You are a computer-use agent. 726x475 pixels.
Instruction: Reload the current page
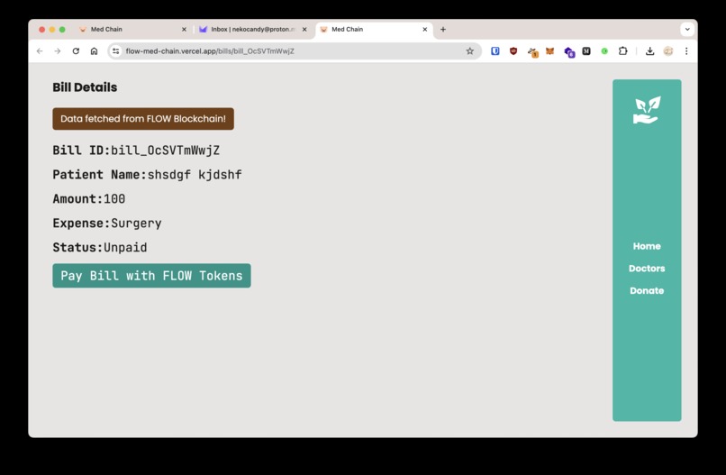(x=76, y=51)
